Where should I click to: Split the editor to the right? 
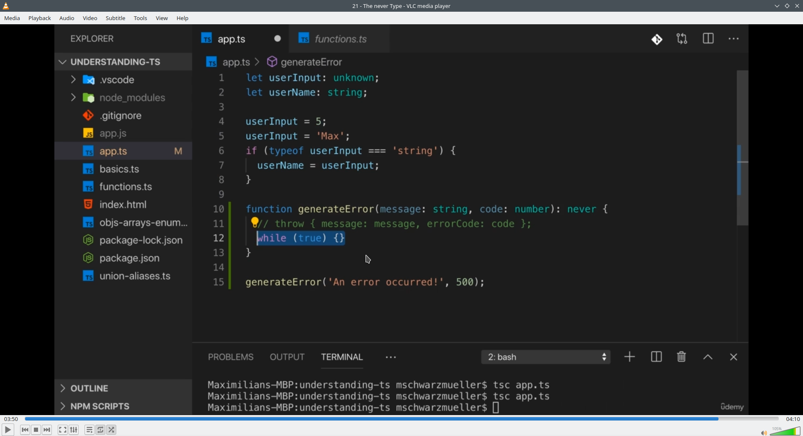pos(708,39)
